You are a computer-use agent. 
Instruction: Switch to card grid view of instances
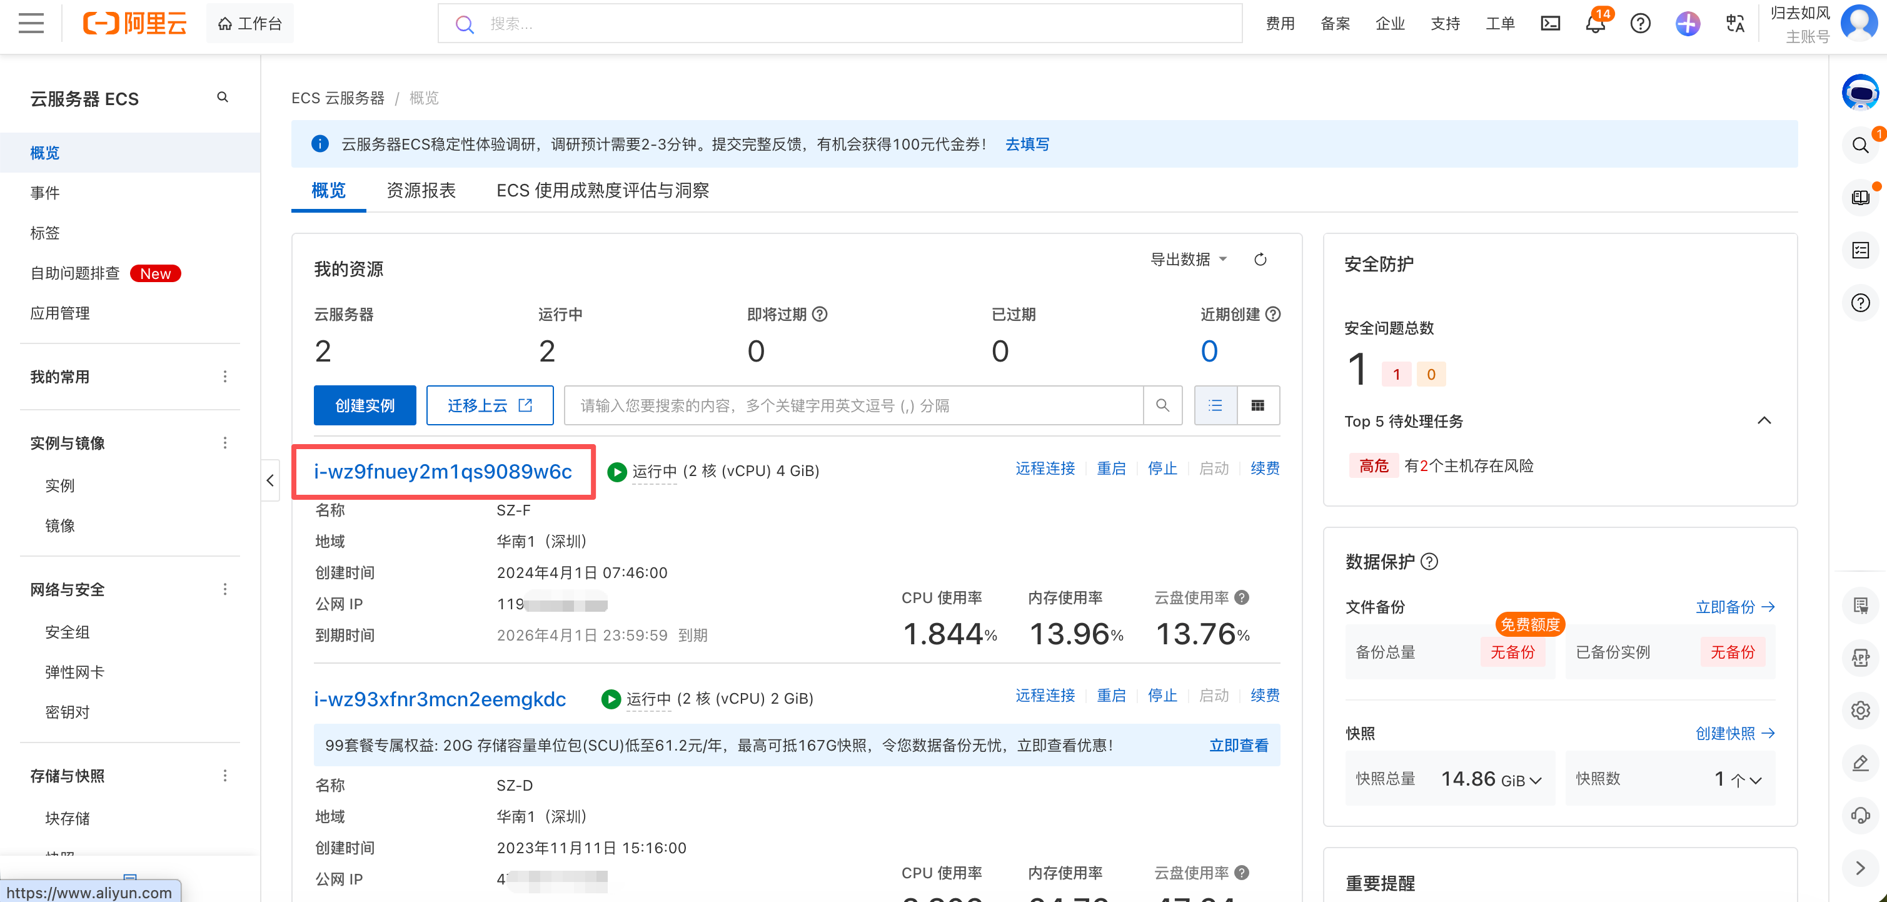[1258, 405]
